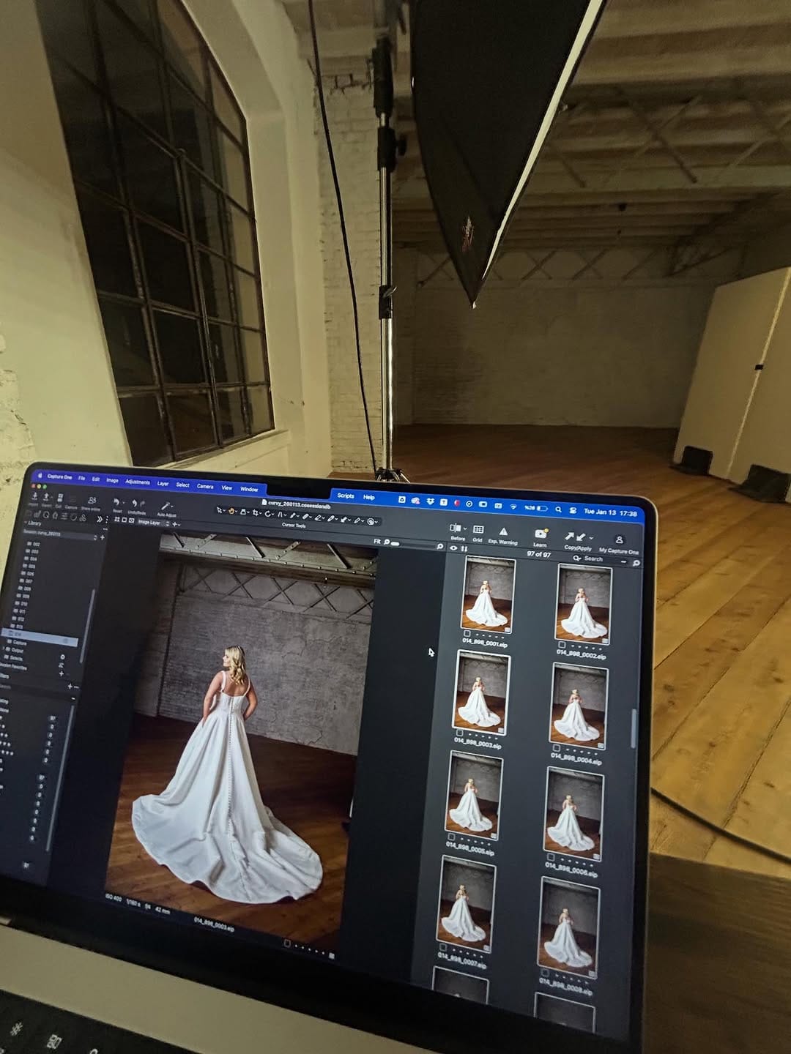This screenshot has height=1054, width=791.
Task: Click the 014_898_0003.eip filename below viewer
Action: coord(215,924)
